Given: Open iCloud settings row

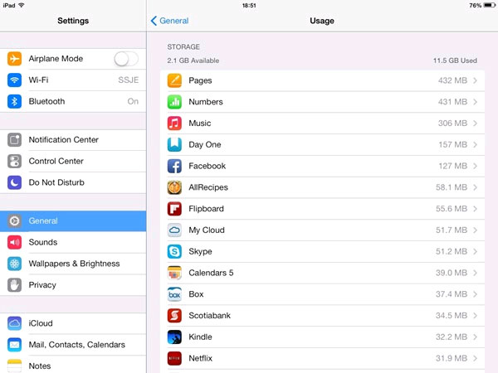Looking at the screenshot, I should pyautogui.click(x=73, y=323).
